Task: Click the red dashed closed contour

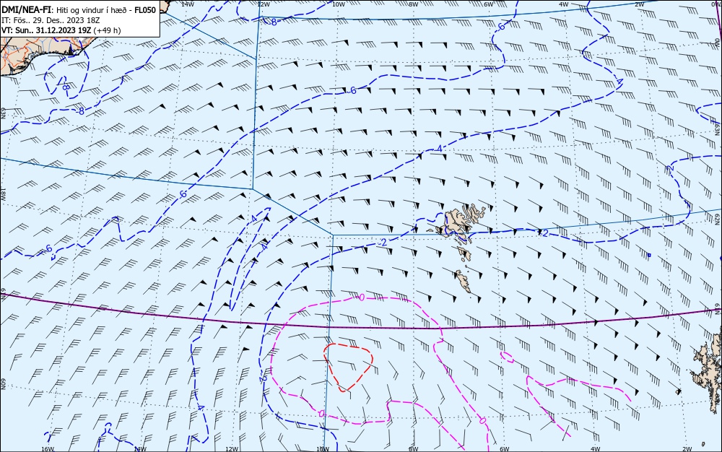Action: click(348, 367)
